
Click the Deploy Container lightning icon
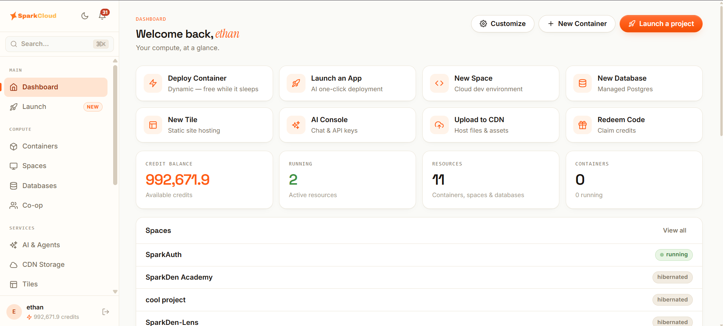(153, 83)
